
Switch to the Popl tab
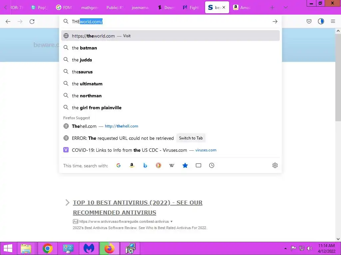pyautogui.click(x=39, y=7)
